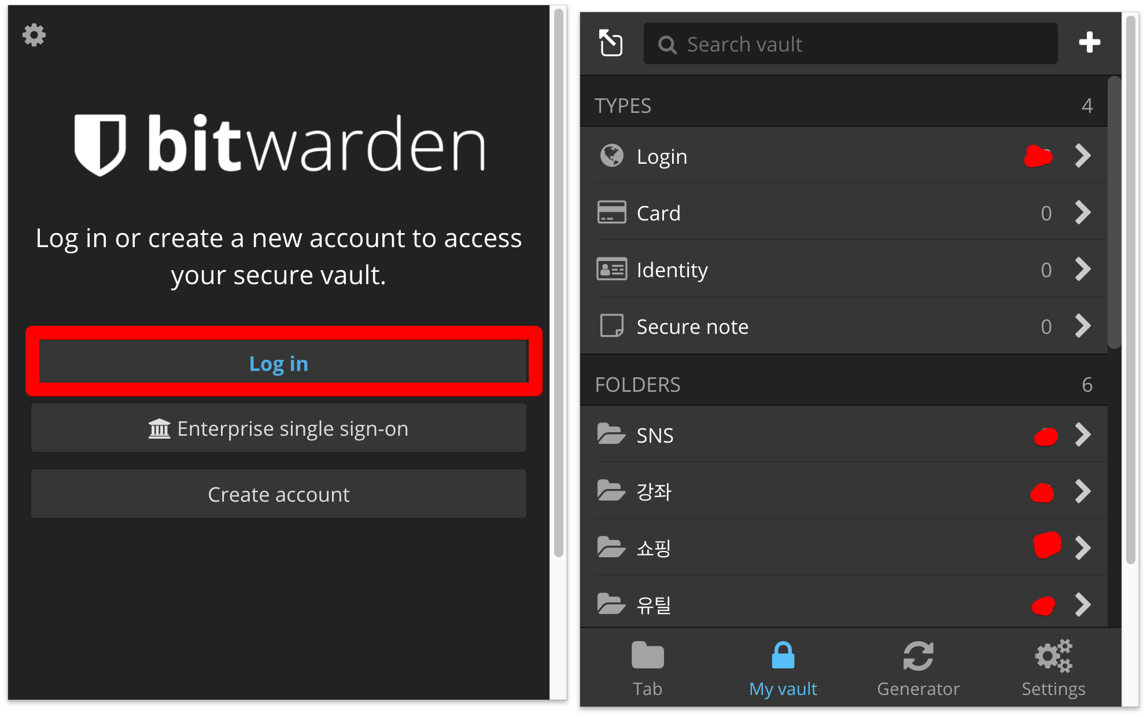Select the Secure note label
The width and height of the screenshot is (1147, 717).
click(692, 327)
